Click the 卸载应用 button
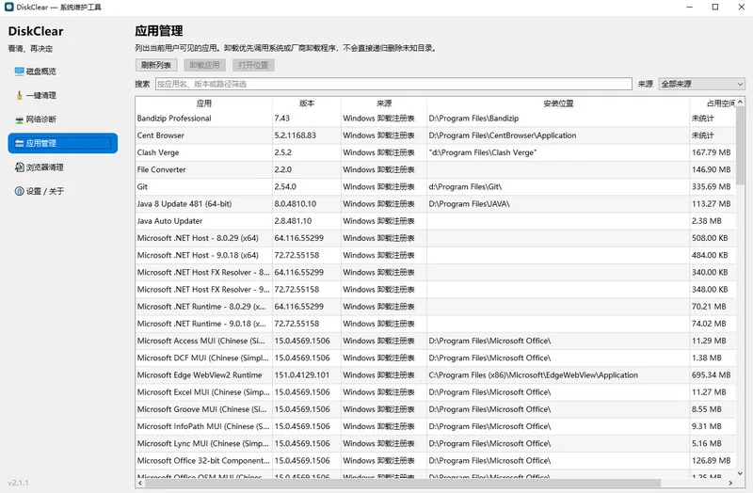 pos(204,65)
